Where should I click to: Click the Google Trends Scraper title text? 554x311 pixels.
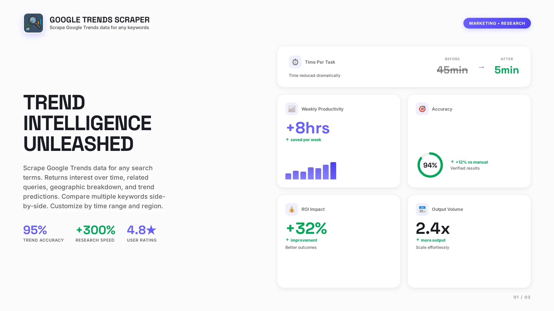pos(99,20)
